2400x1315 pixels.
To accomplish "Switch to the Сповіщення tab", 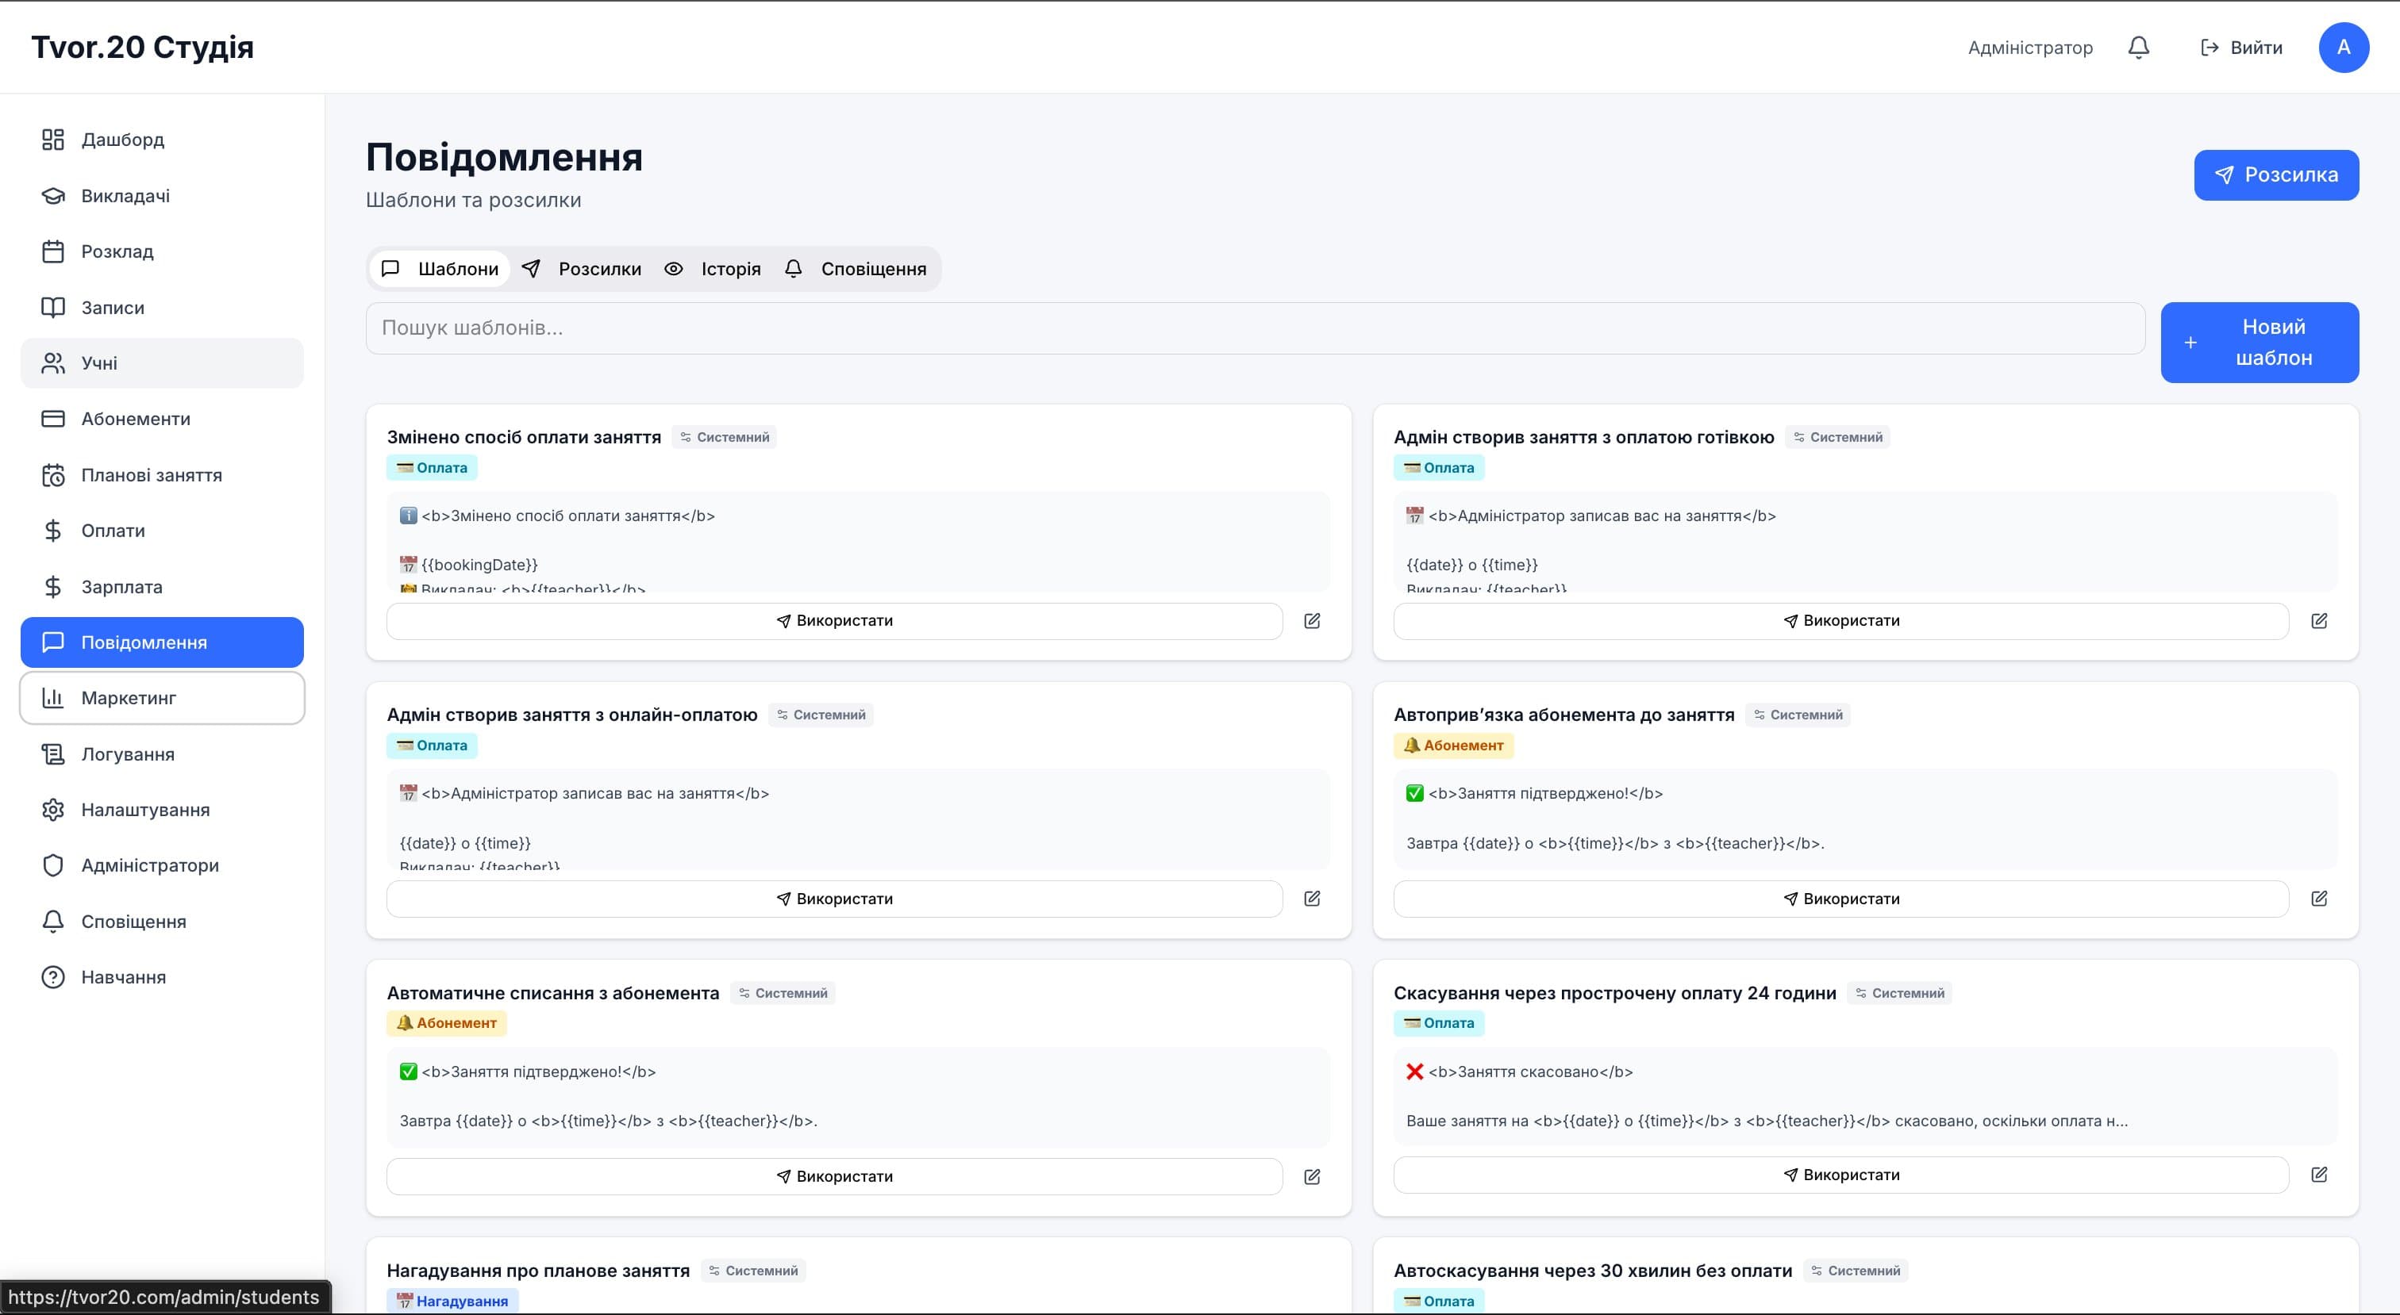I will pyautogui.click(x=856, y=269).
